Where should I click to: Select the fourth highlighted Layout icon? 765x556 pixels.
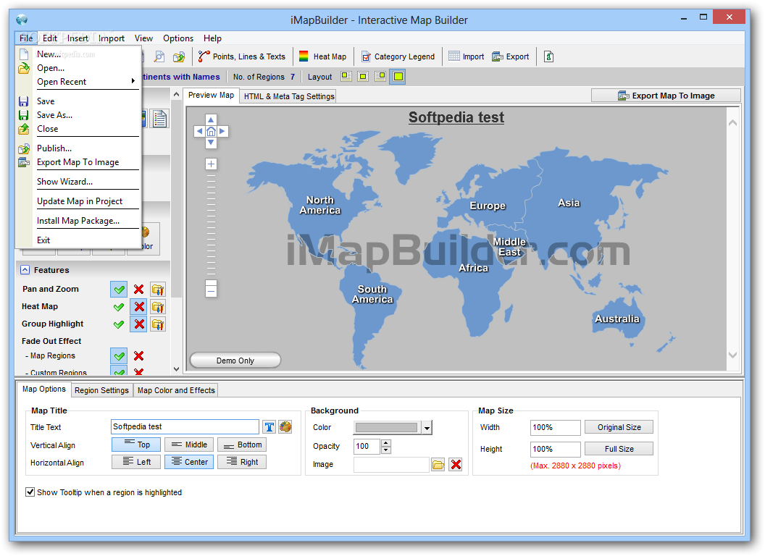(x=398, y=77)
